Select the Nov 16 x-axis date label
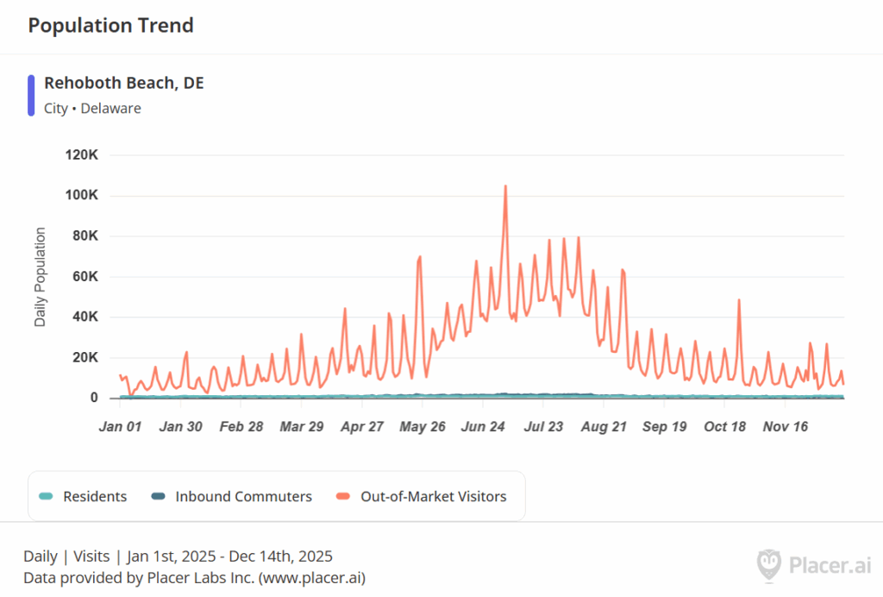883x597 pixels. pyautogui.click(x=786, y=426)
